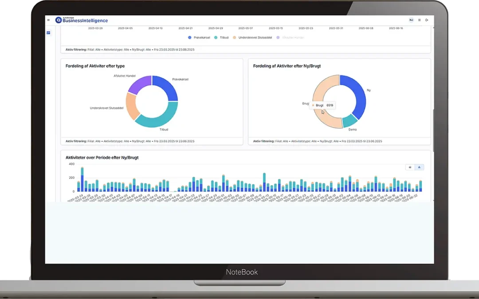Screen dimensions: 479x299
Task: Click the list icon next to NJ avatar
Action: tap(419, 20)
